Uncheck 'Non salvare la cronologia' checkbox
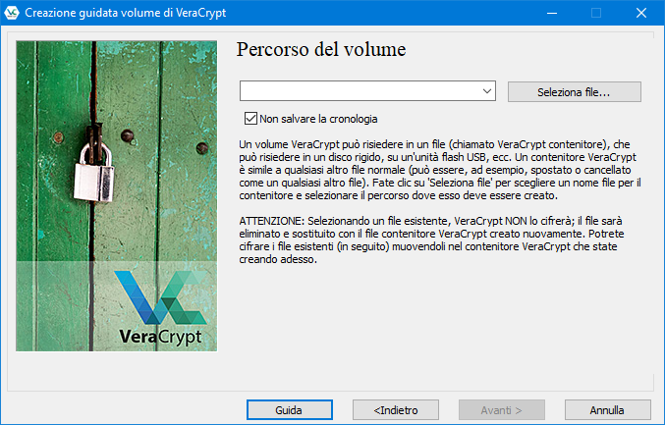Screen dimensions: 665x425 [x=250, y=119]
